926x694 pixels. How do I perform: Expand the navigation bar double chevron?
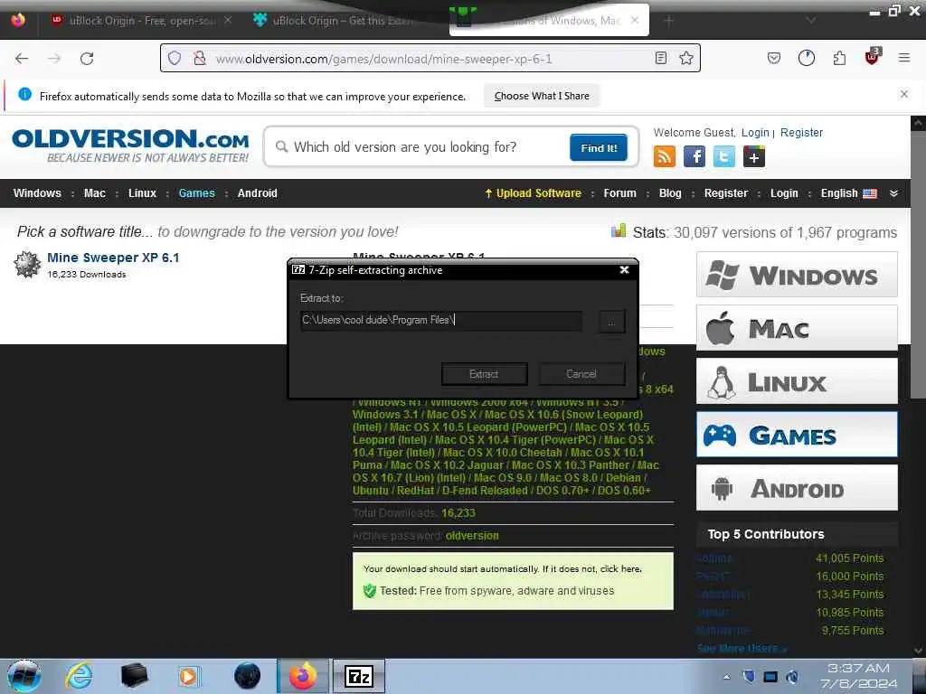coord(893,193)
